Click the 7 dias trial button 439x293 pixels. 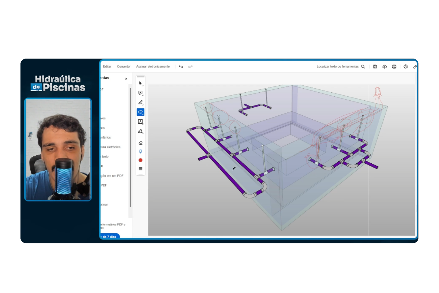coord(110,237)
